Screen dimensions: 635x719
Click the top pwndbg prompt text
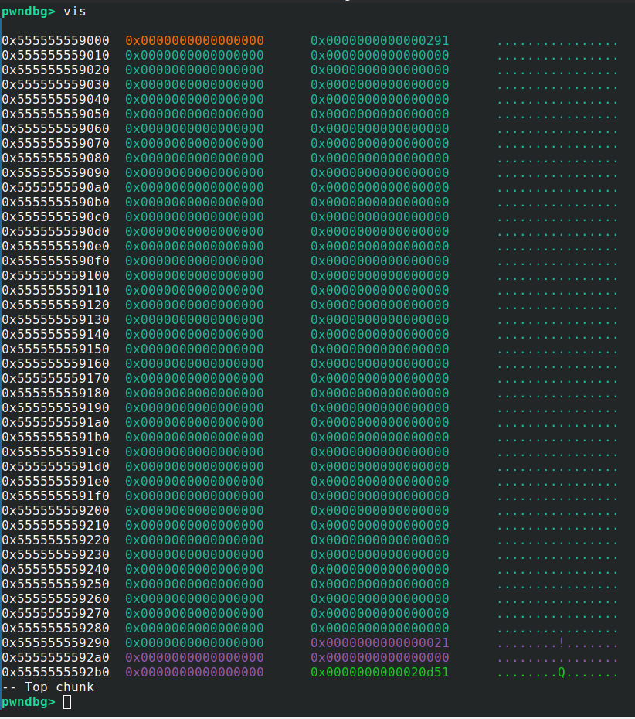click(29, 11)
